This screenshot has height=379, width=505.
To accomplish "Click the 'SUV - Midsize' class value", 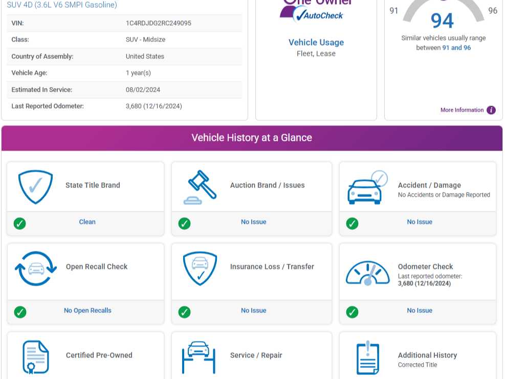I will tap(146, 39).
